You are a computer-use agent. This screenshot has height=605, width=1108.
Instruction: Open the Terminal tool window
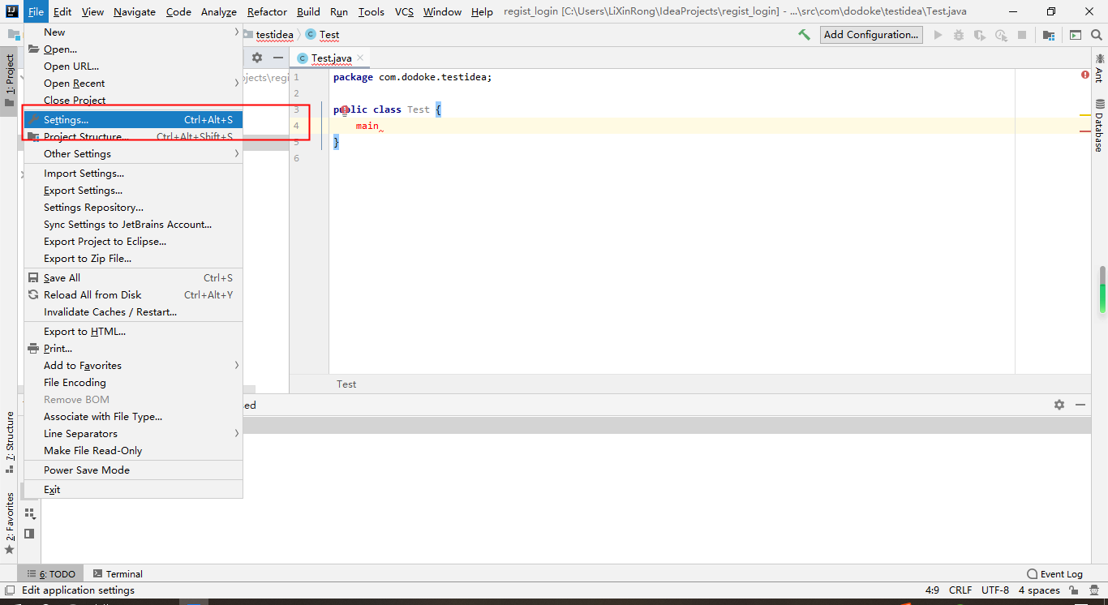coord(118,573)
